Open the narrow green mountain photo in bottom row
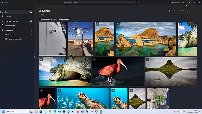The width and height of the screenshot is (202, 114). (137, 98)
